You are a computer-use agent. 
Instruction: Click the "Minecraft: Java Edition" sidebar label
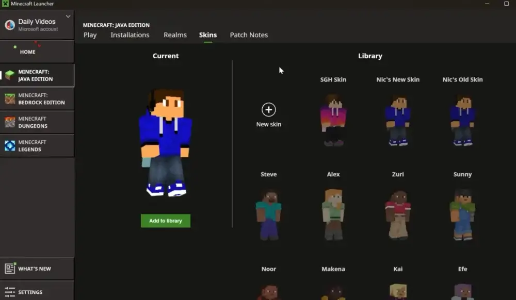(x=36, y=75)
